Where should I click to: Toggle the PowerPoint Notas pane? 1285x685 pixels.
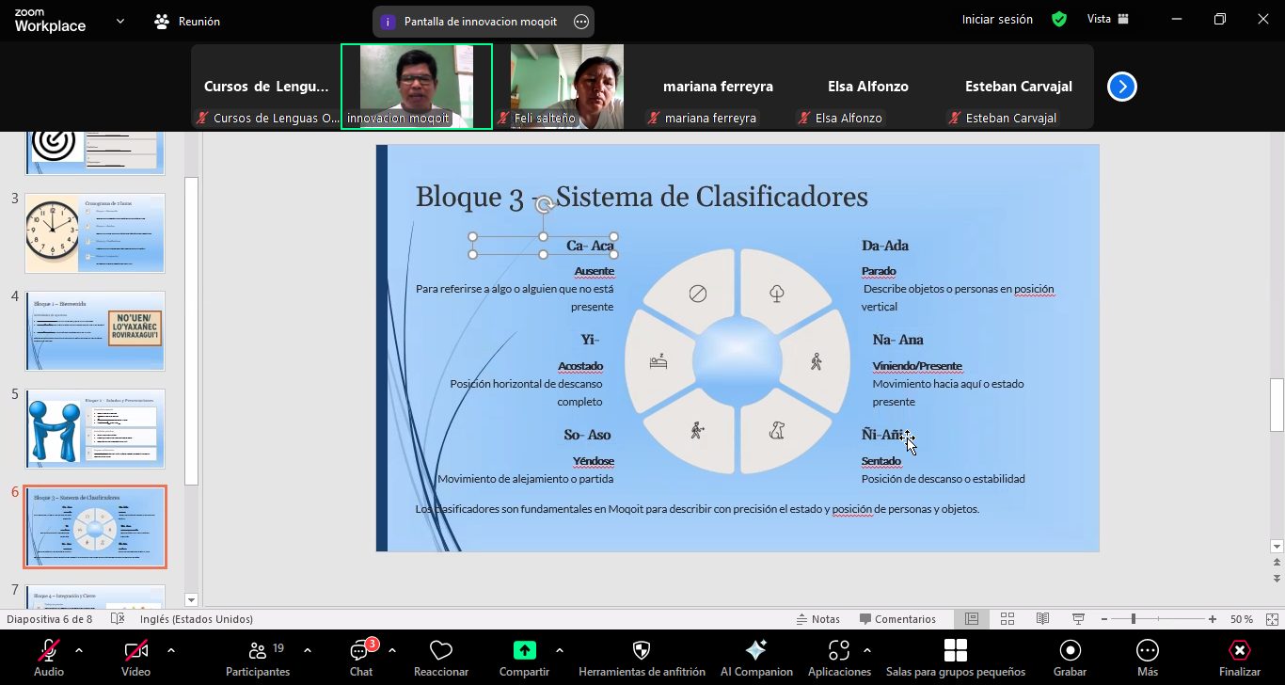[x=817, y=619]
